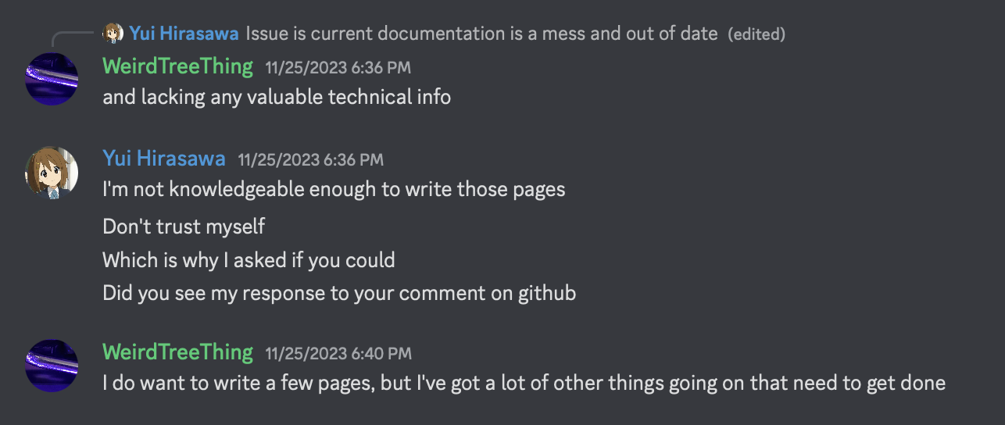Select message "and lacking any valuable technical info"
This screenshot has width=1005, height=425.
click(x=277, y=98)
